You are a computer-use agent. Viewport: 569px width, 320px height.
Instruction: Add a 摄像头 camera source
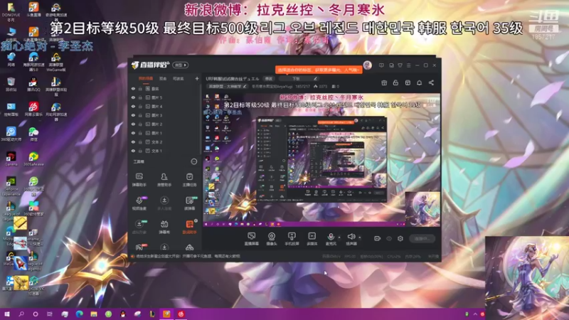(272, 239)
